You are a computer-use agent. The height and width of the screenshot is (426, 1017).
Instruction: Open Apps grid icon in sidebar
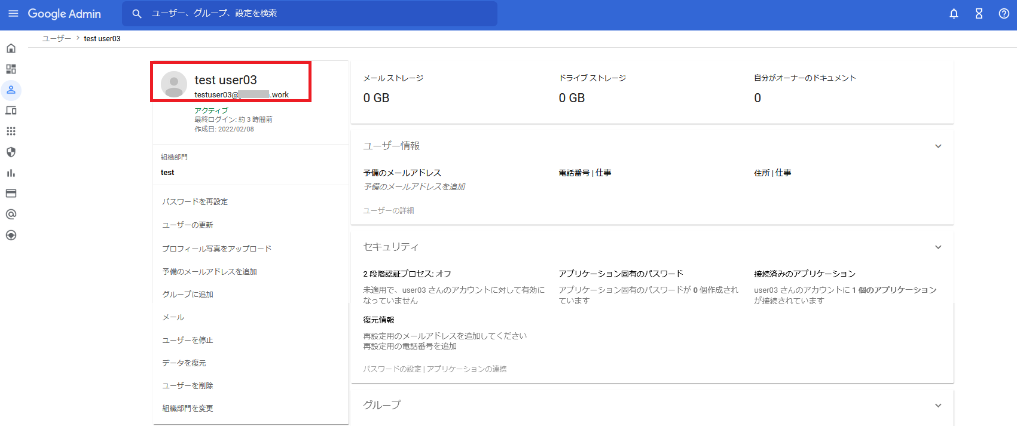[11, 131]
